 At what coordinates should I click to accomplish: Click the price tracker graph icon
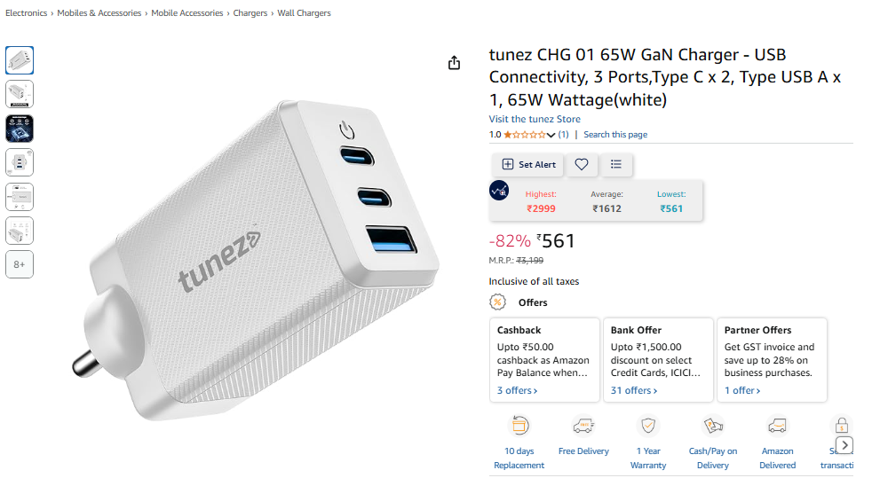coord(499,191)
